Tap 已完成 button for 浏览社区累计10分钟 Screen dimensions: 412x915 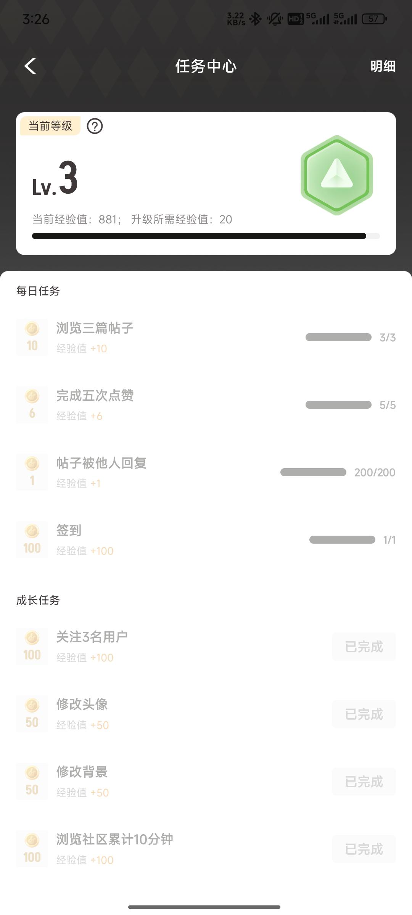364,849
